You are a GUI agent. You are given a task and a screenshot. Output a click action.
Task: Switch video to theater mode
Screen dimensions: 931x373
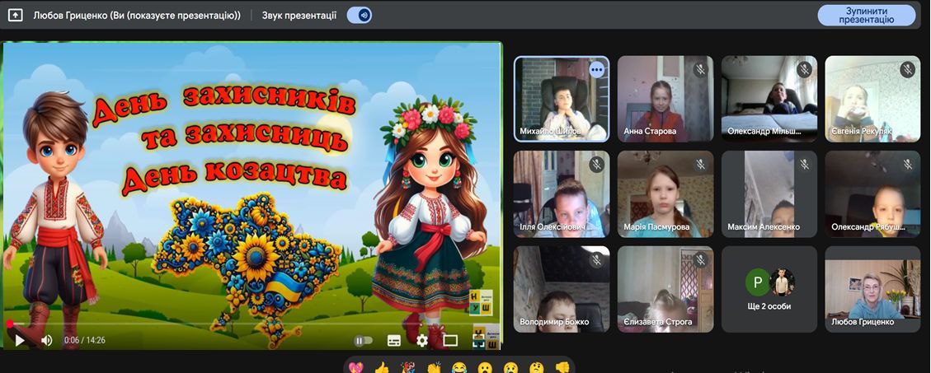click(x=450, y=340)
